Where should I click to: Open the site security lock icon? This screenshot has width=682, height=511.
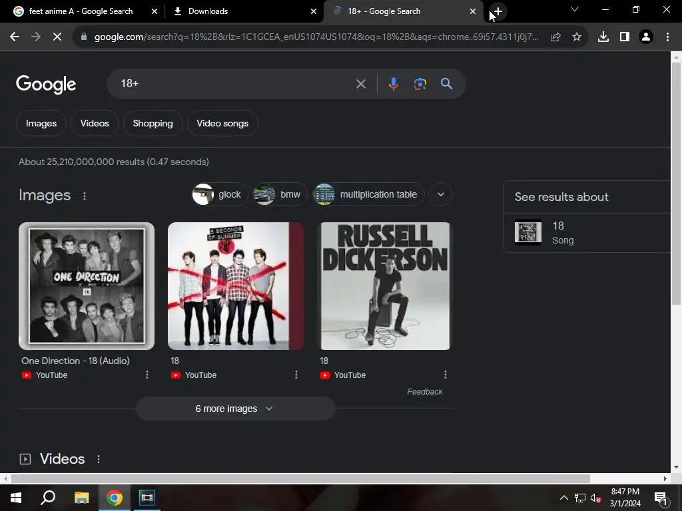pos(84,37)
